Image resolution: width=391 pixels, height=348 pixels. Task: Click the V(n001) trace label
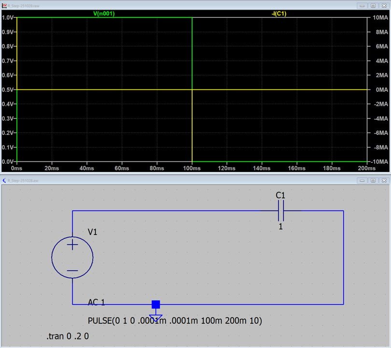104,14
